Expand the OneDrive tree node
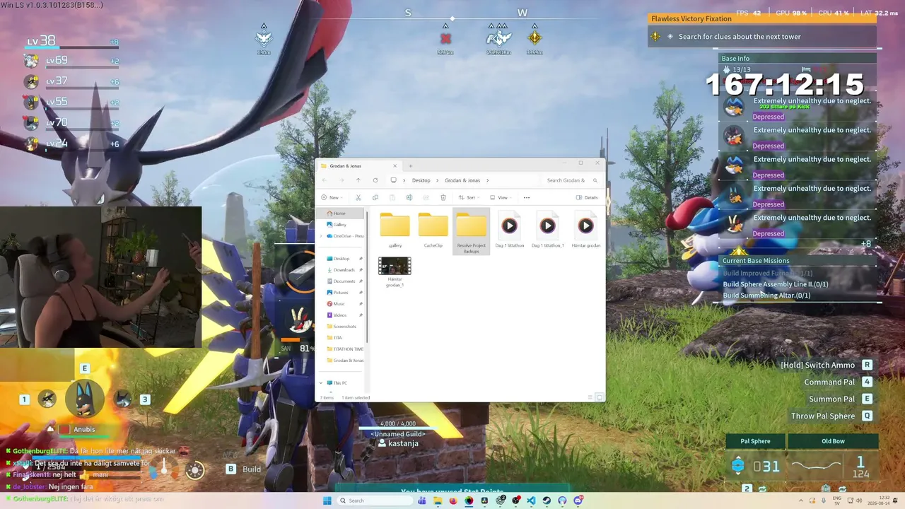905x509 pixels. 322,236
